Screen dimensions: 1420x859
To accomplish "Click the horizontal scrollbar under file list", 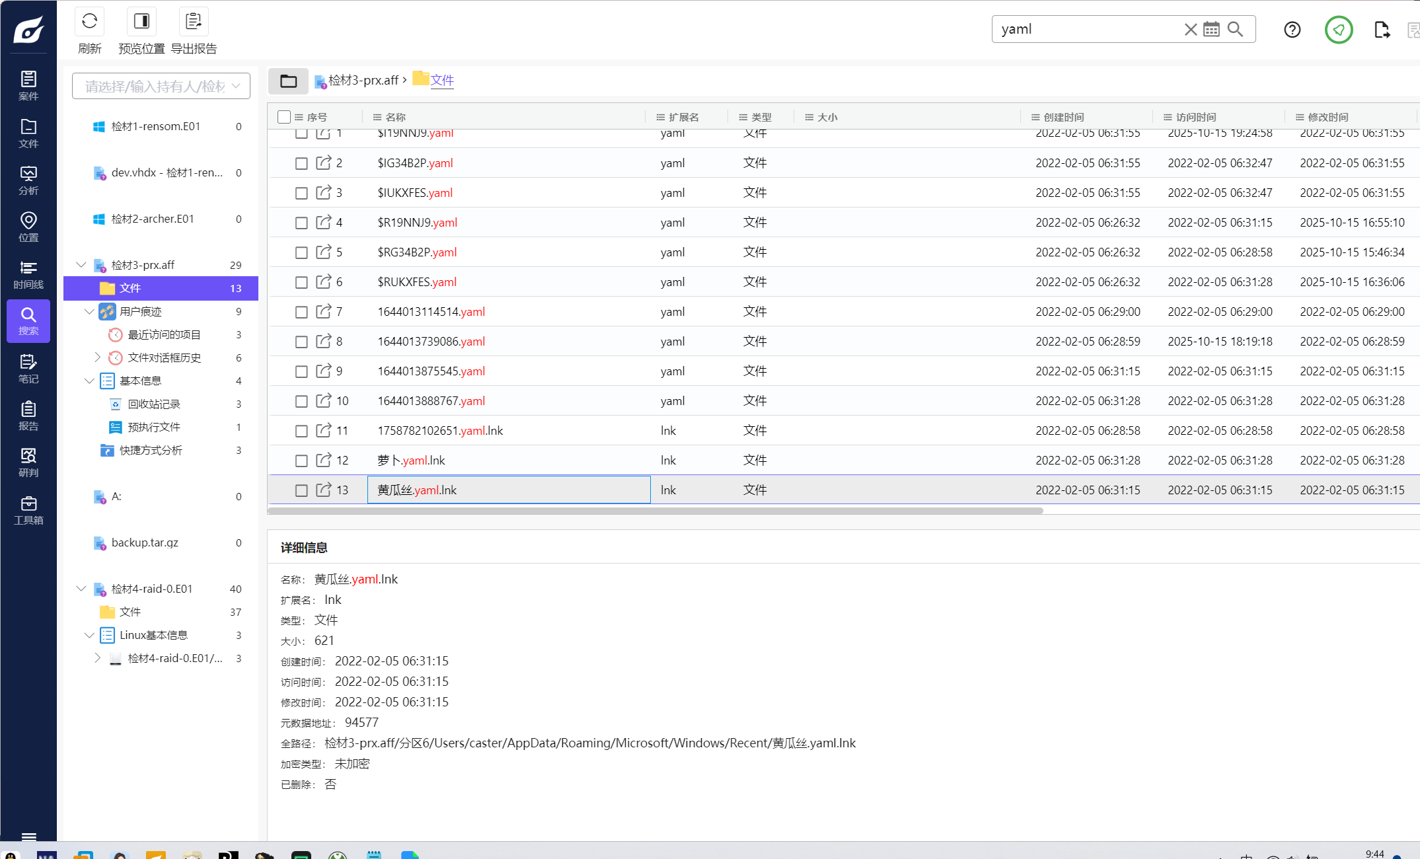I will [x=654, y=511].
